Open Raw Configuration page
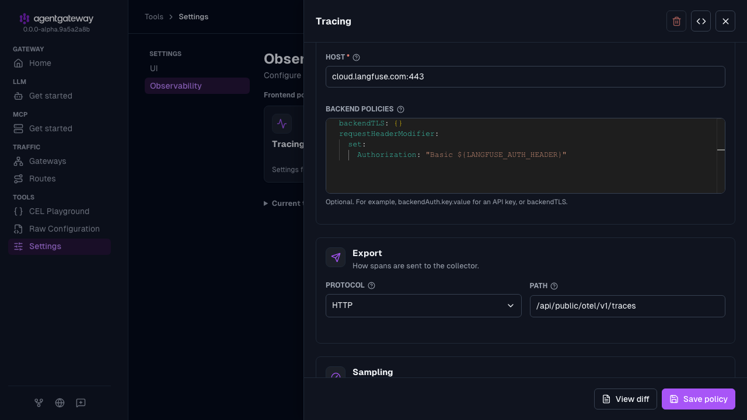The height and width of the screenshot is (420, 747). [60, 229]
